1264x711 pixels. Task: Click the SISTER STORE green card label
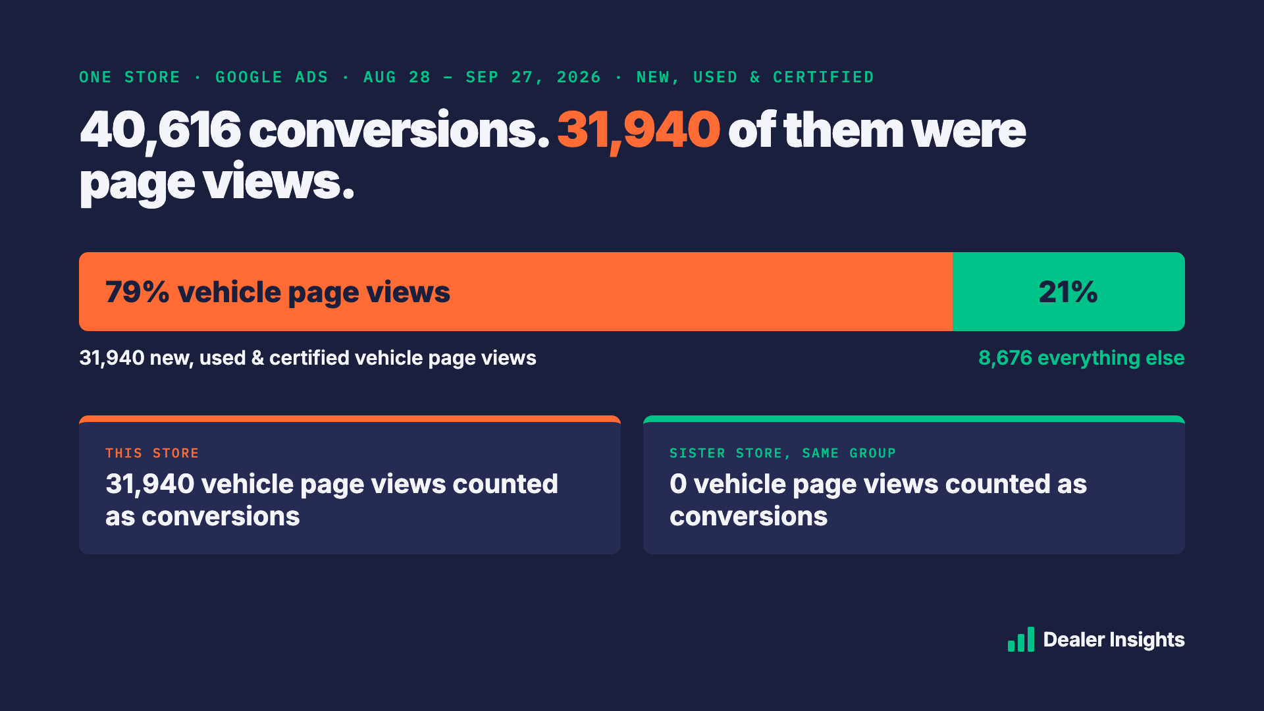point(783,453)
